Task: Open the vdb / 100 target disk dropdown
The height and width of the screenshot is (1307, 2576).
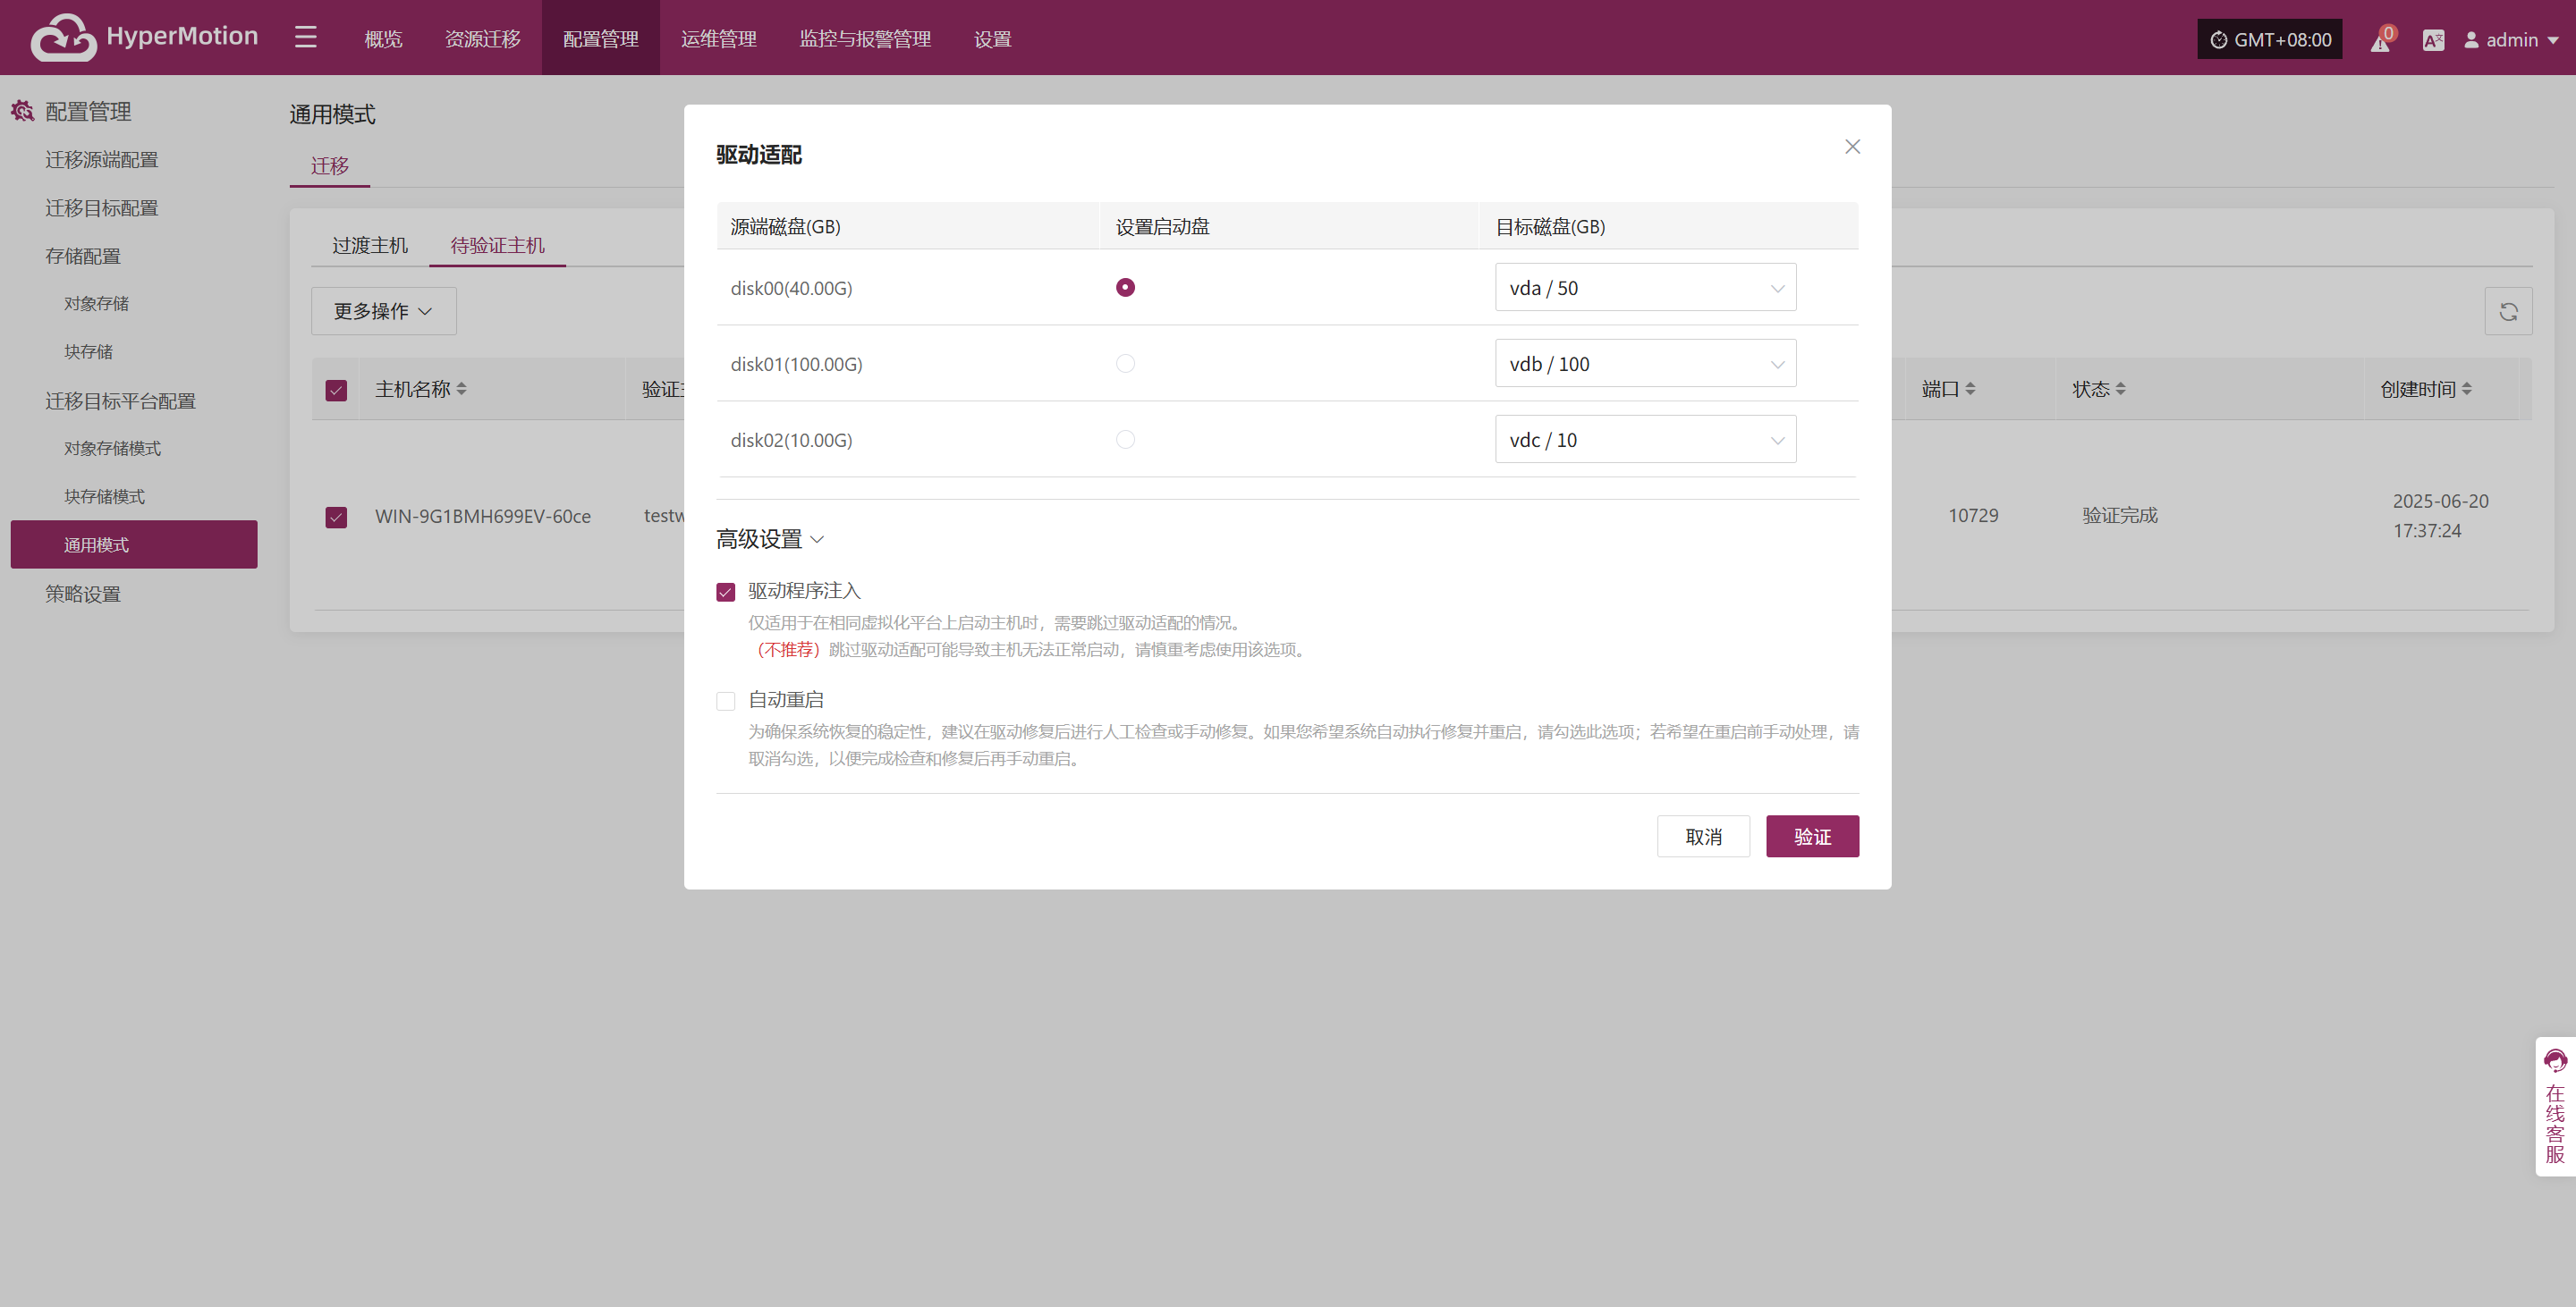Action: point(1645,364)
